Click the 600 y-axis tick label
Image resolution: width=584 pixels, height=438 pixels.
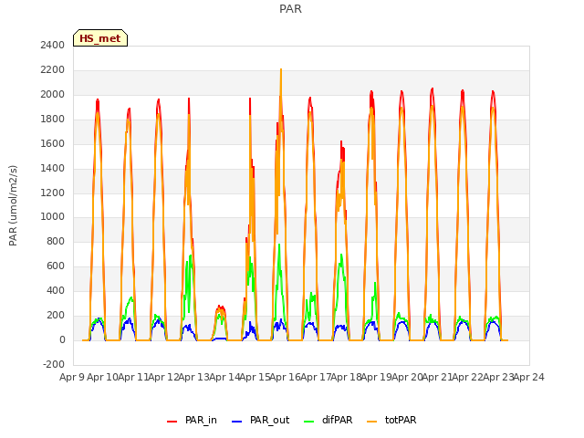point(56,266)
